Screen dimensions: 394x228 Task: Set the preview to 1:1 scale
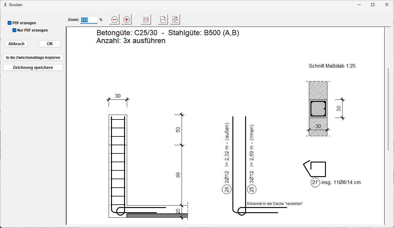tap(146, 20)
